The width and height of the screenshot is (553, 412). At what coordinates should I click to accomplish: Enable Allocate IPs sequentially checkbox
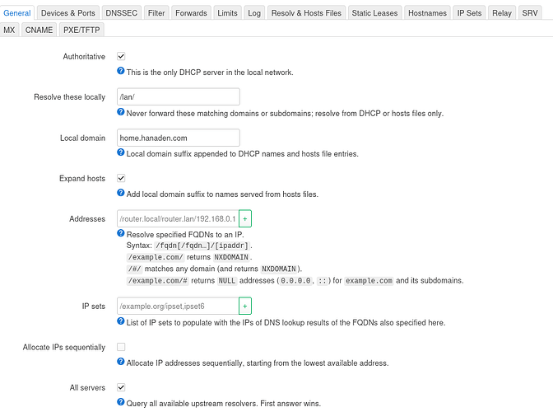tap(121, 347)
